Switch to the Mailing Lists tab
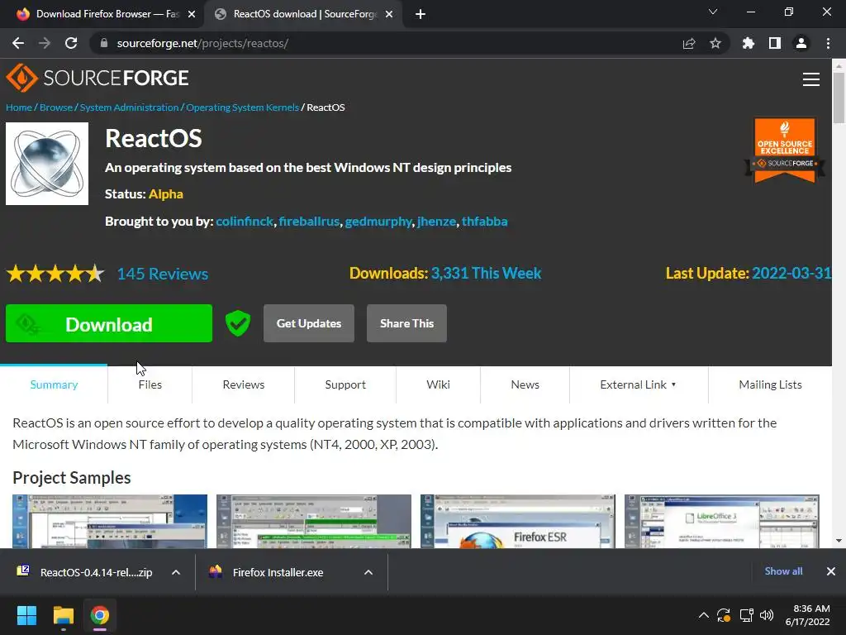 [770, 384]
